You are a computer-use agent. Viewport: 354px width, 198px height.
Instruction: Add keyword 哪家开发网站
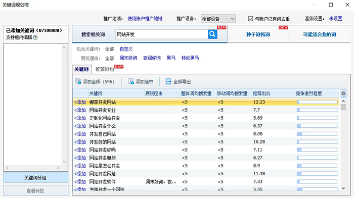pos(80,102)
